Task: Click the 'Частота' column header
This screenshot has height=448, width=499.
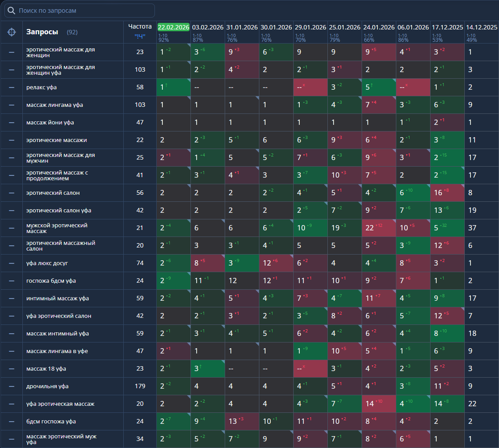Action: (140, 26)
